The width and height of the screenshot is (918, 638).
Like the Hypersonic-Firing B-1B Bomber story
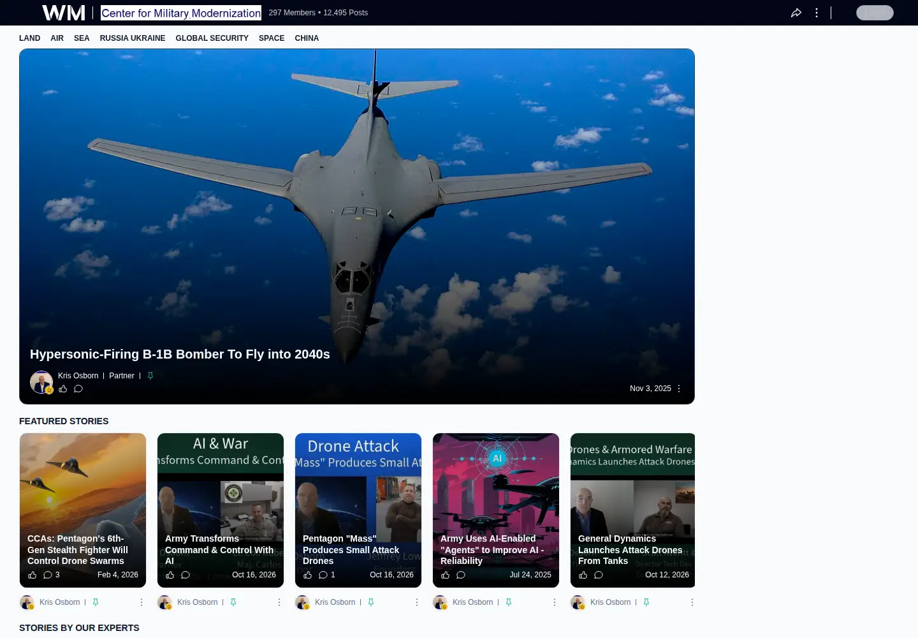pyautogui.click(x=63, y=389)
